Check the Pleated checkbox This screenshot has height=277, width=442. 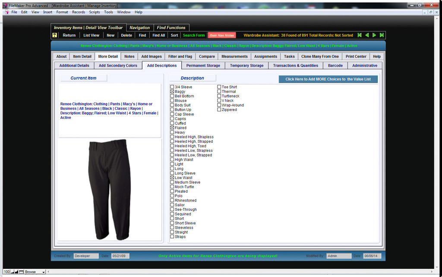tap(172, 191)
